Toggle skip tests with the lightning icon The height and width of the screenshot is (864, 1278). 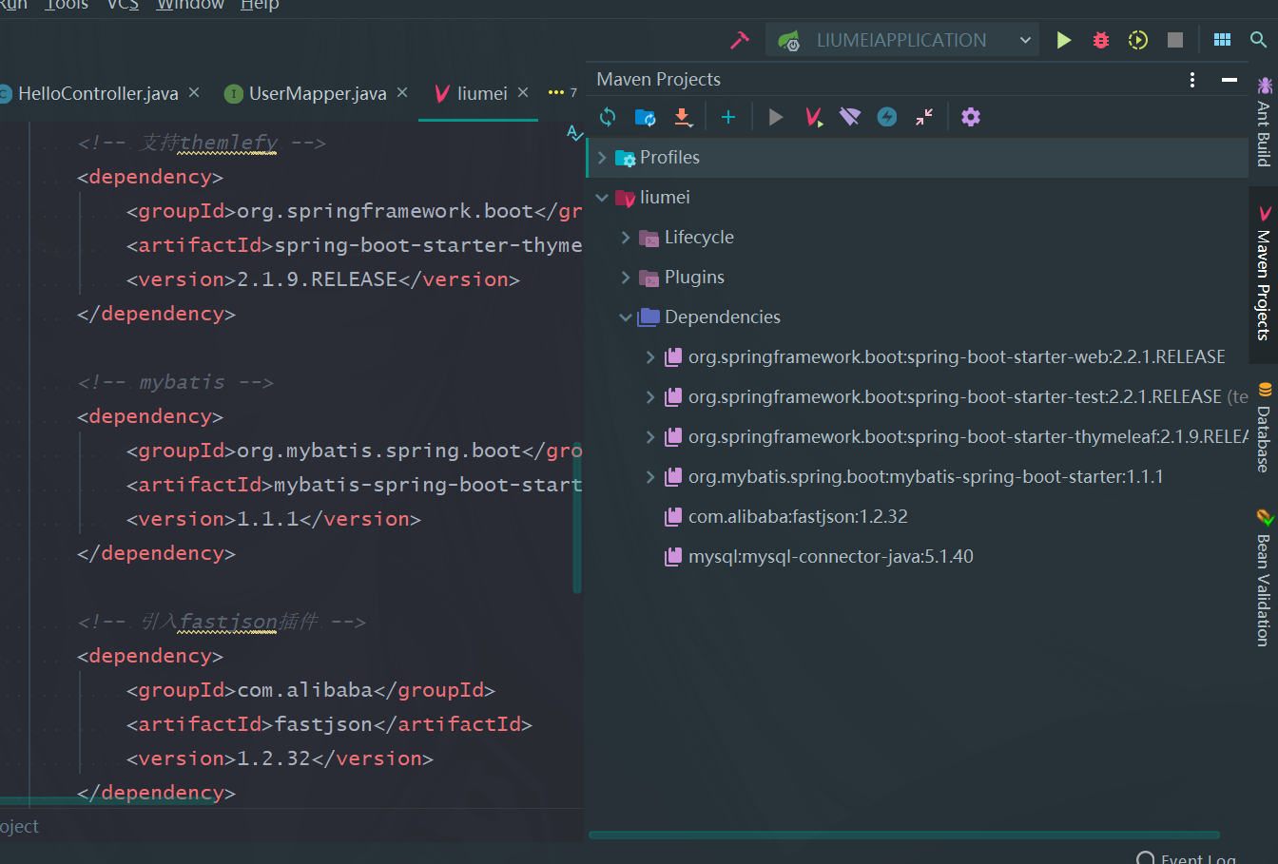[x=886, y=117]
